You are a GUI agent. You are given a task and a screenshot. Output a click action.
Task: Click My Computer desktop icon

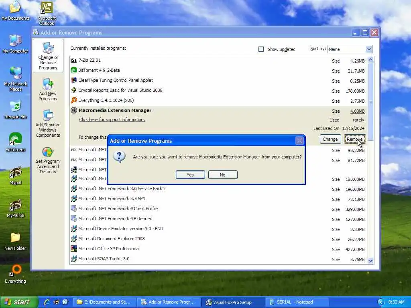pyautogui.click(x=15, y=44)
